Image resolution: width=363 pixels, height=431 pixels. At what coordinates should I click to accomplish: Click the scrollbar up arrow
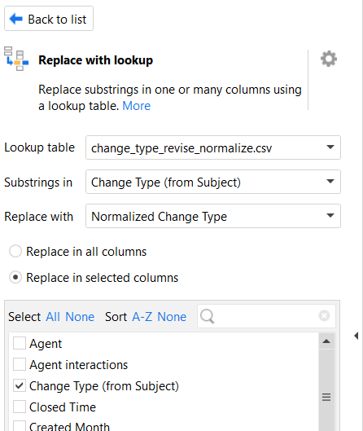click(x=326, y=341)
